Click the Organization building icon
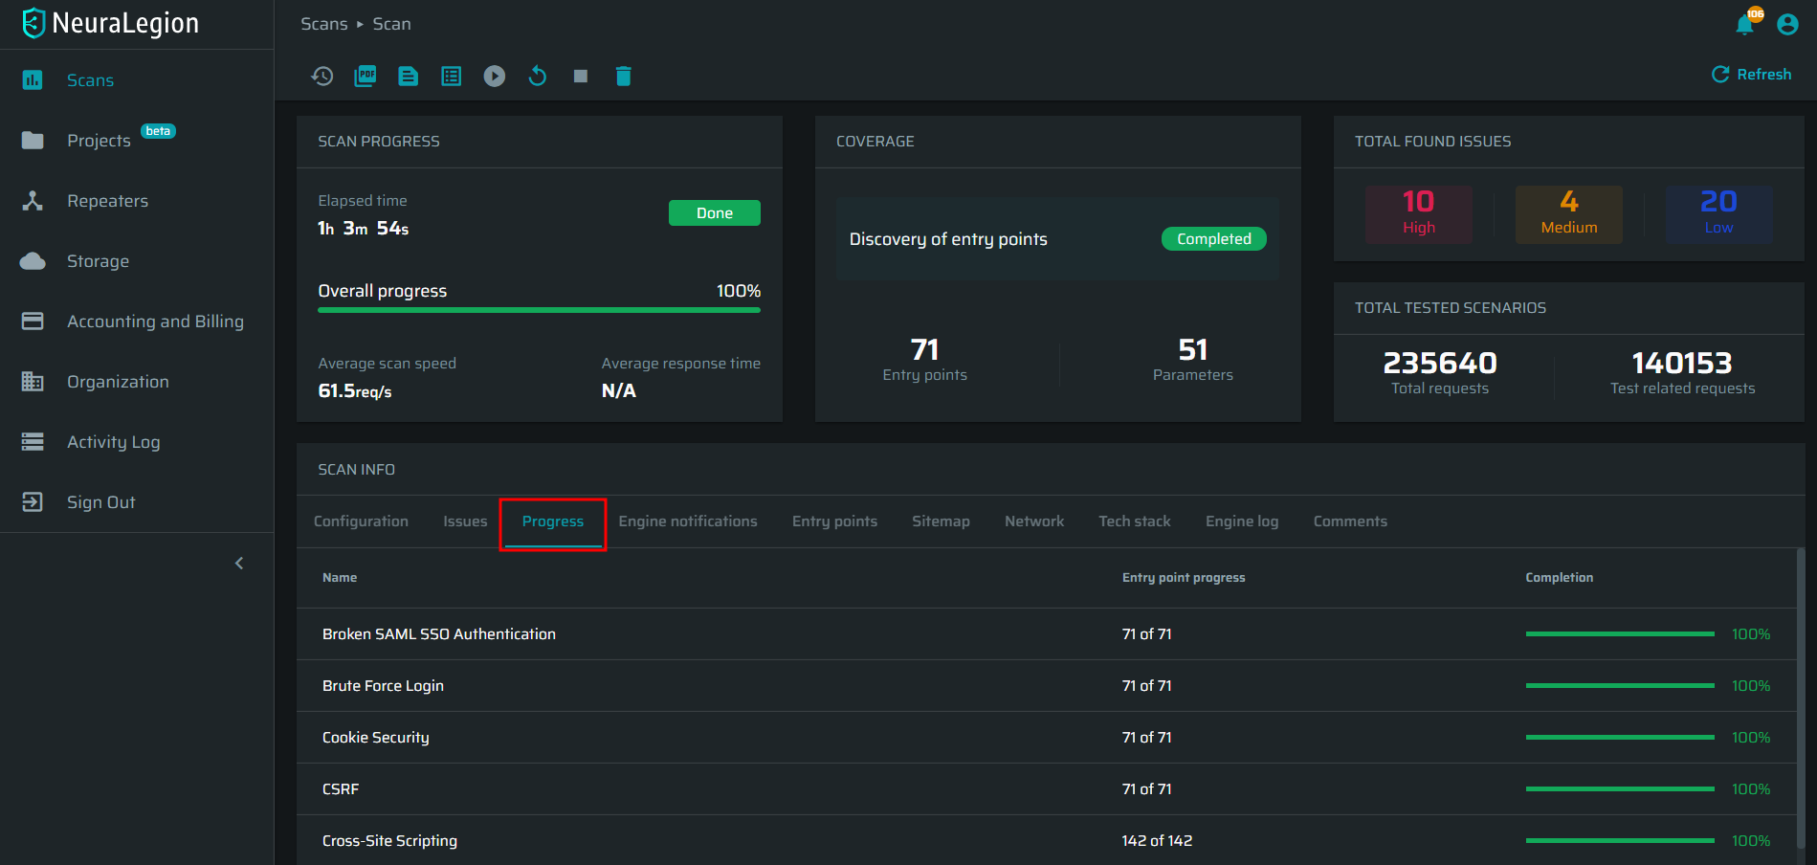This screenshot has height=865, width=1817. (x=33, y=382)
